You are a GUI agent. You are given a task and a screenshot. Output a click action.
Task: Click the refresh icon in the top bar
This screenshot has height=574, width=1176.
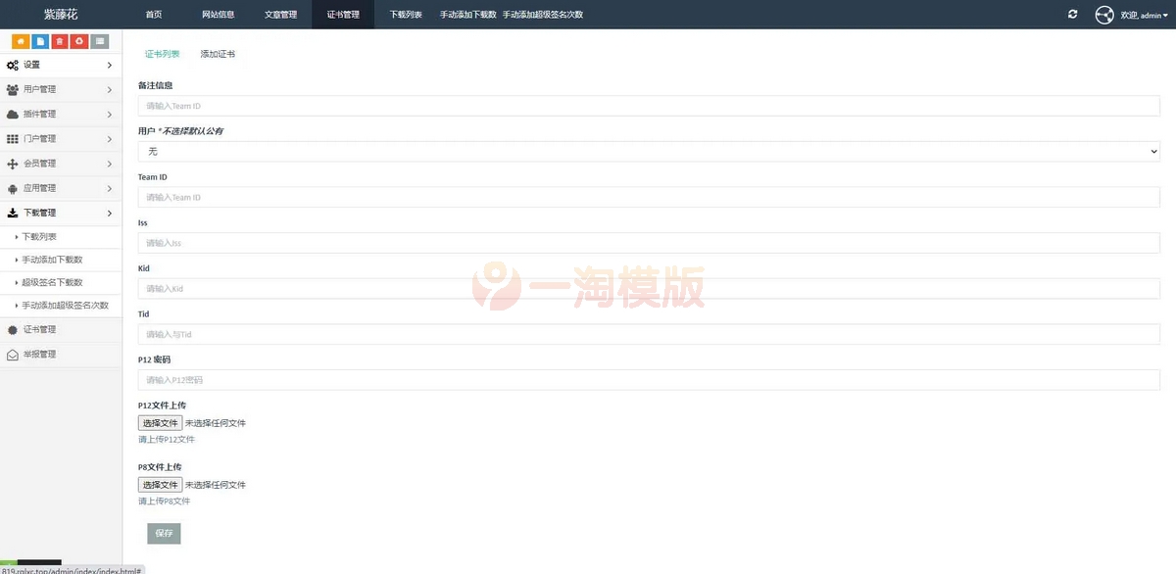(x=1072, y=14)
